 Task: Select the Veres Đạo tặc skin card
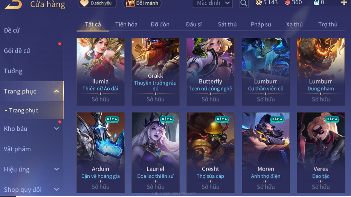point(320,153)
